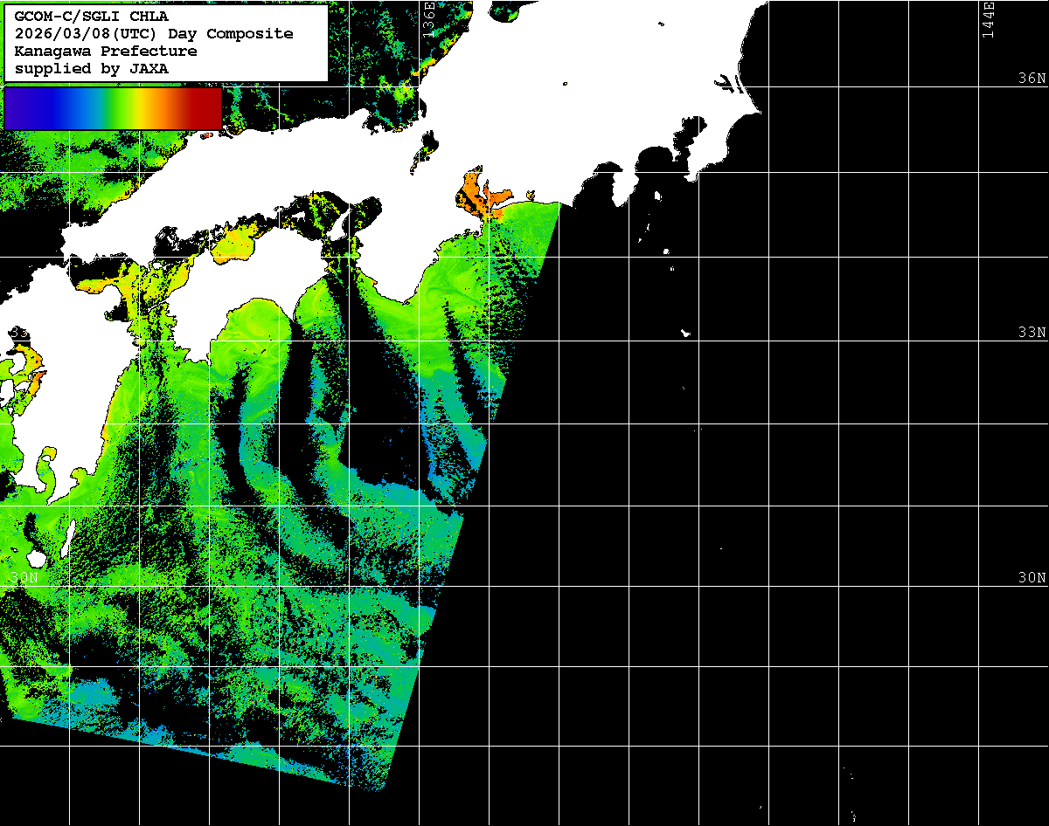Click the '36N' latitude label

[x=1032, y=79]
